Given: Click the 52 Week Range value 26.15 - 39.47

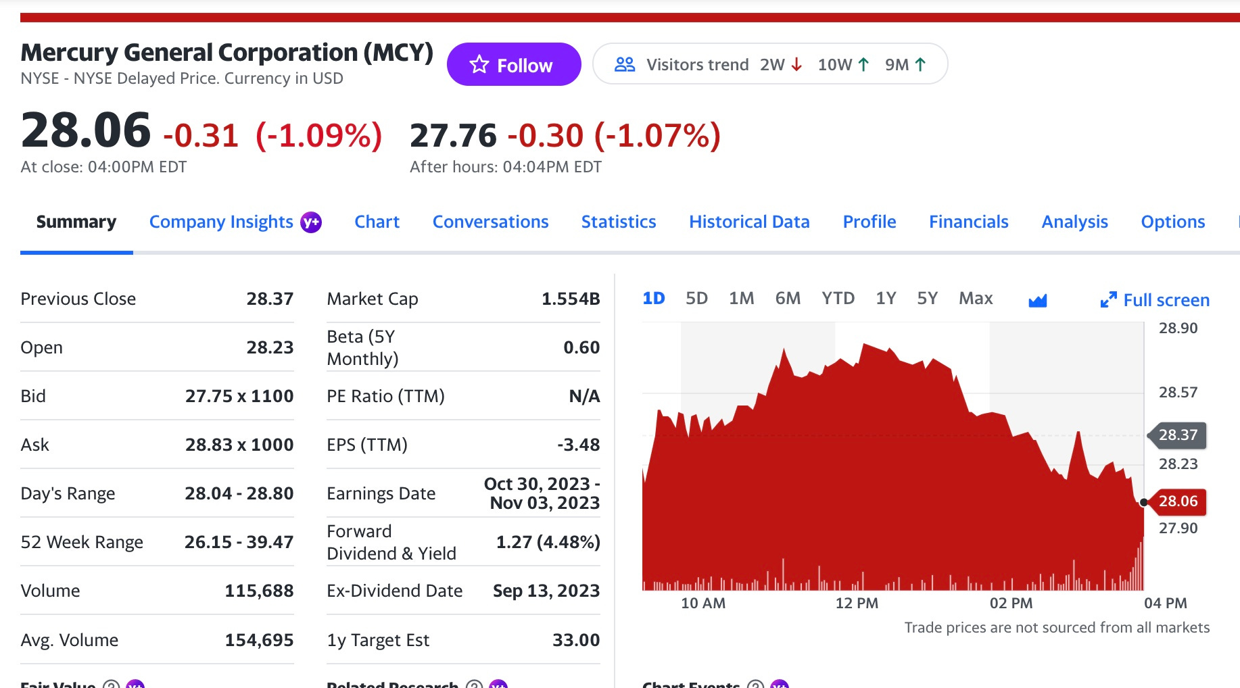Looking at the screenshot, I should (x=239, y=542).
